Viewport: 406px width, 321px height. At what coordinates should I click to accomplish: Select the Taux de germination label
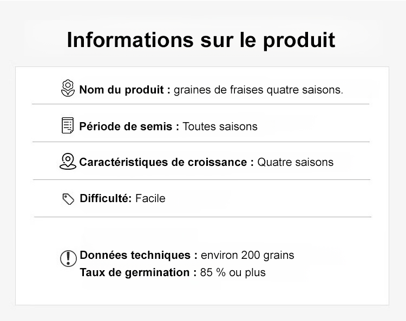(x=138, y=272)
